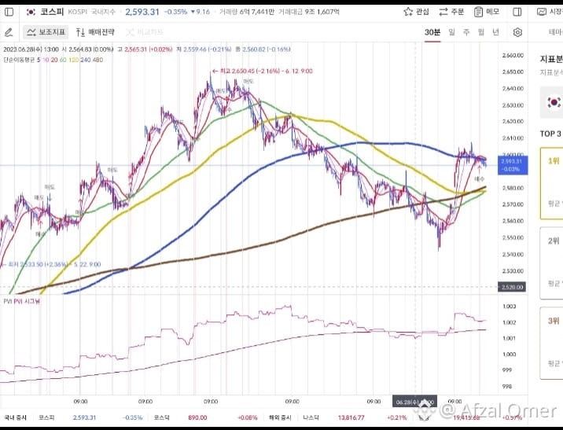
Task: Click the Korean flag icon beside 코스피
Action: click(x=31, y=12)
